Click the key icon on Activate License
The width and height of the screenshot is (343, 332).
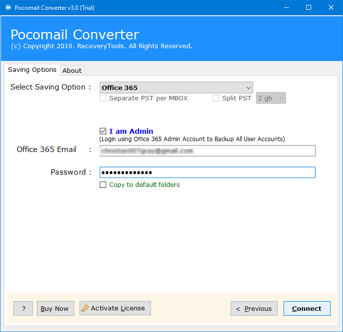85,308
